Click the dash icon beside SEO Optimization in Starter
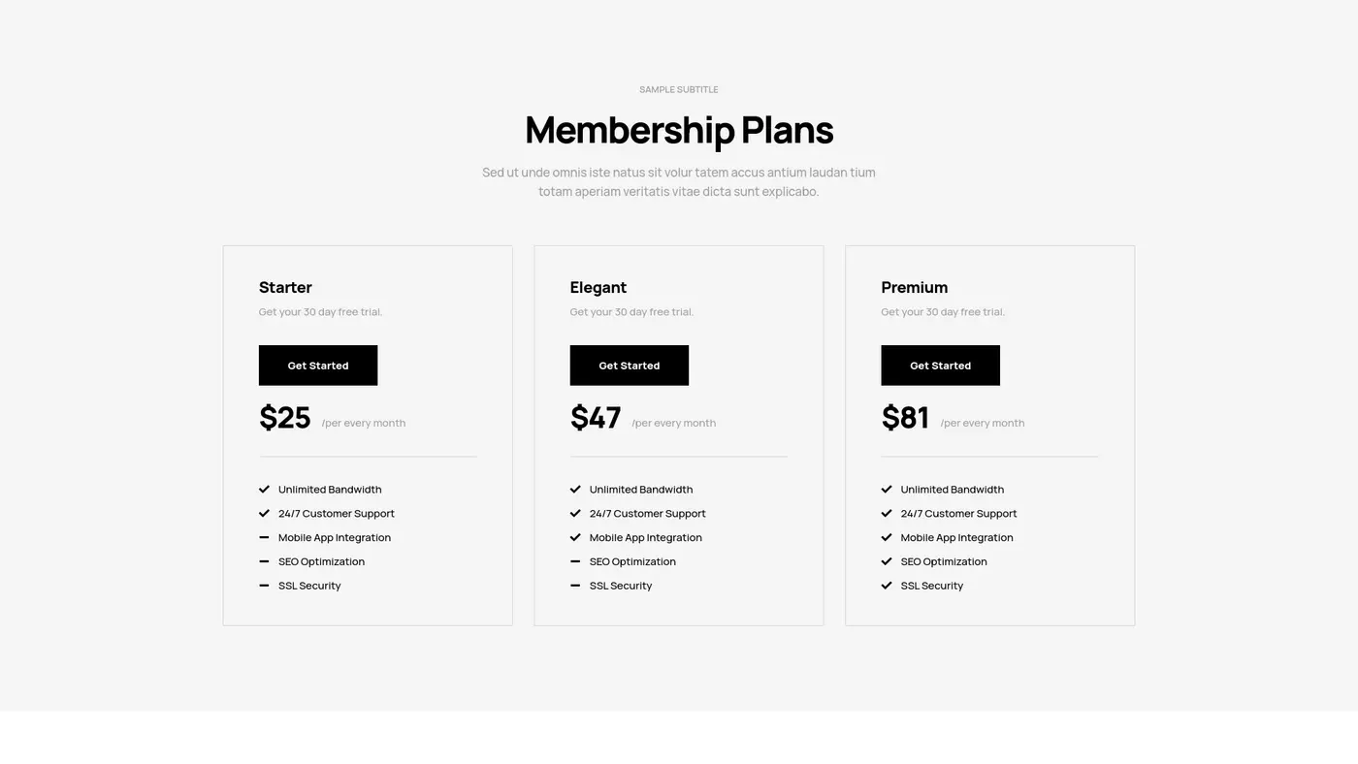 pos(263,561)
